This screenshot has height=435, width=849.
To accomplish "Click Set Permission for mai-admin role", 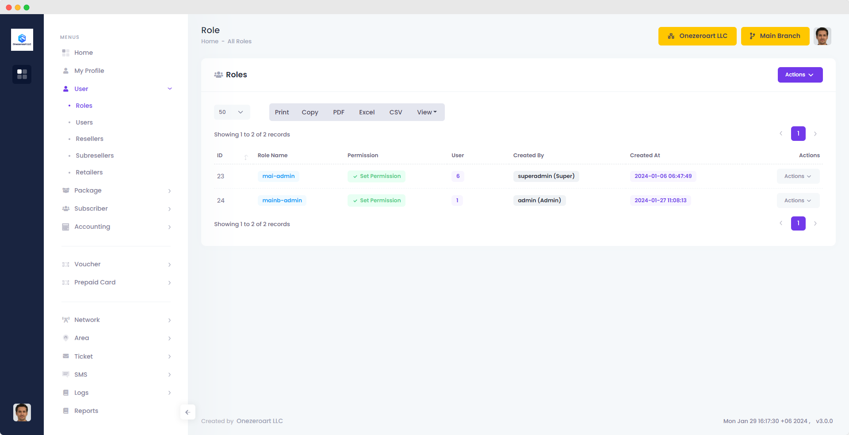I will click(376, 176).
